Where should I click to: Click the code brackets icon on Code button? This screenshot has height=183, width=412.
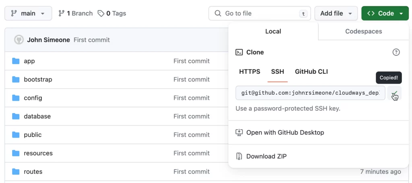point(371,13)
